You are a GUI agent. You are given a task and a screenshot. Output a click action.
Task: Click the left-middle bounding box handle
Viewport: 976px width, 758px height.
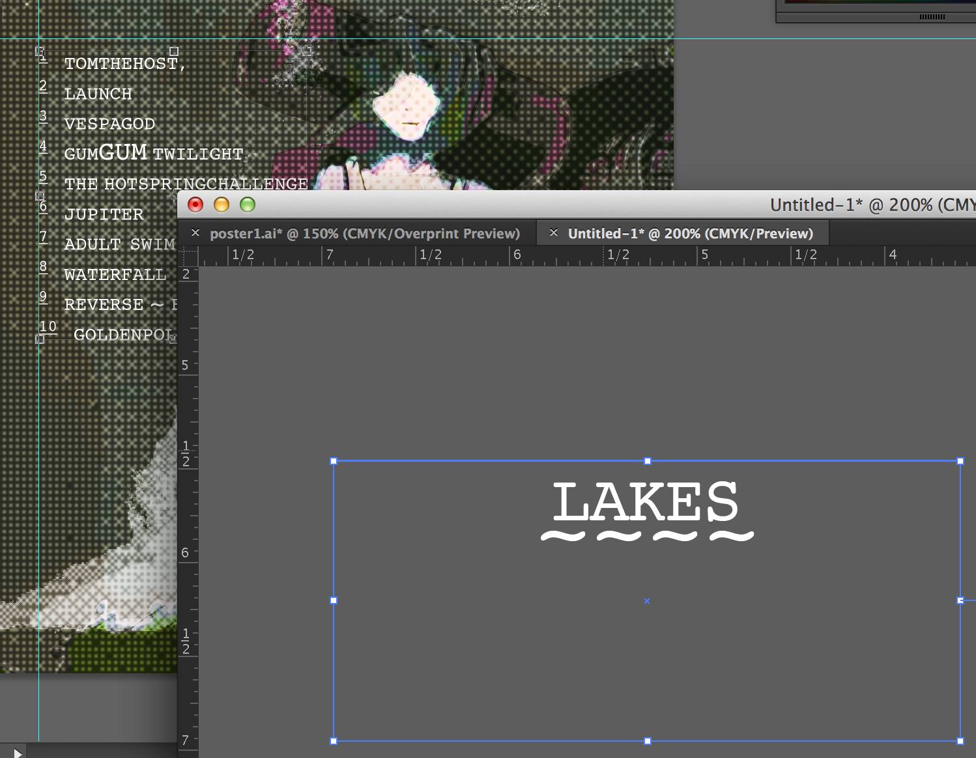click(334, 600)
